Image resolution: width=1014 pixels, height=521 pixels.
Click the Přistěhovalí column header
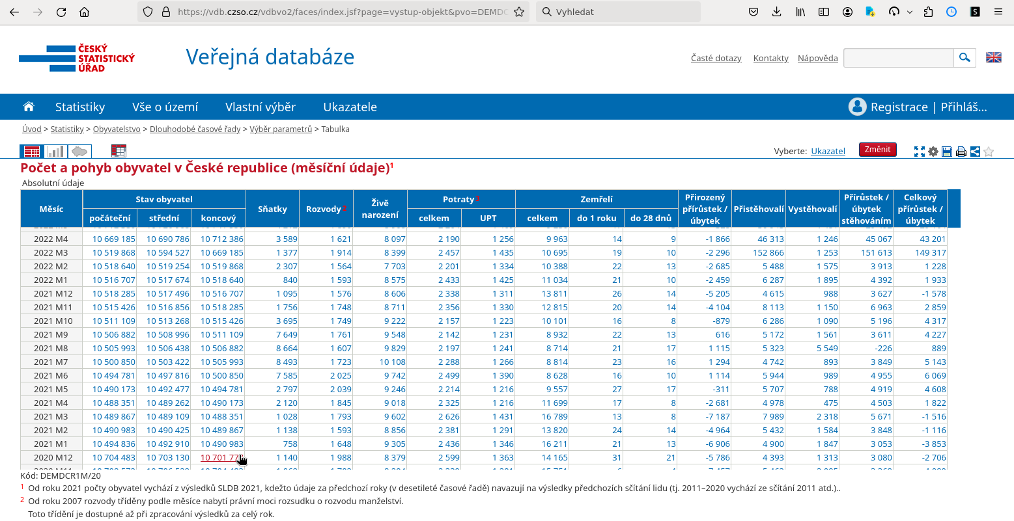(x=759, y=209)
